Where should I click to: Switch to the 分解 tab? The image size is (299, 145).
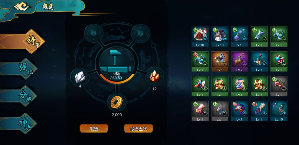coord(19,96)
